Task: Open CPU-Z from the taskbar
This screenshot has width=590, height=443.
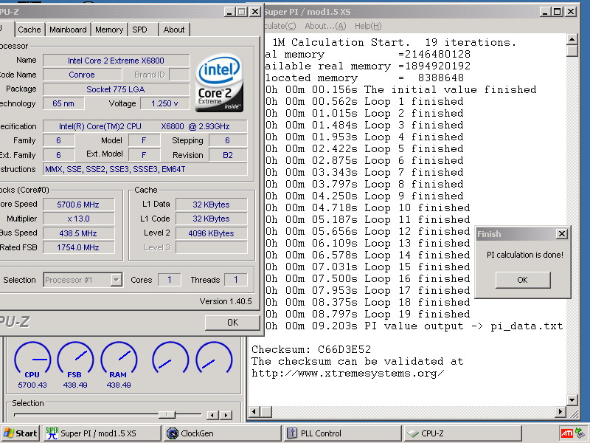Action: coord(463,433)
